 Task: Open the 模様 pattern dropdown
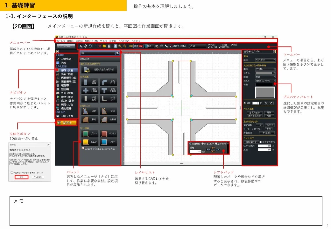(x=265, y=69)
